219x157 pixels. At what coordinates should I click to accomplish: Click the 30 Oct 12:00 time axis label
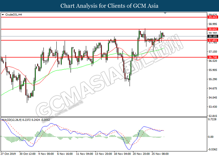[27, 154]
